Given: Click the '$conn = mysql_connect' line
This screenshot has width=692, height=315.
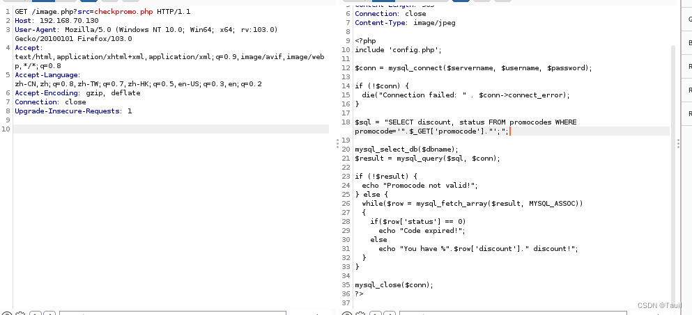Looking at the screenshot, I should [473, 68].
